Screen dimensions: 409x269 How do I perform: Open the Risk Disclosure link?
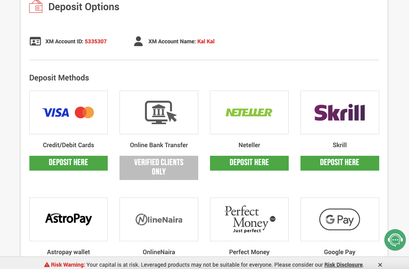tap(344, 265)
